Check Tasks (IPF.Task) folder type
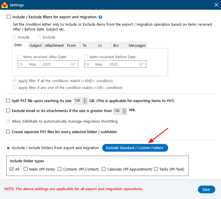 [156, 169]
